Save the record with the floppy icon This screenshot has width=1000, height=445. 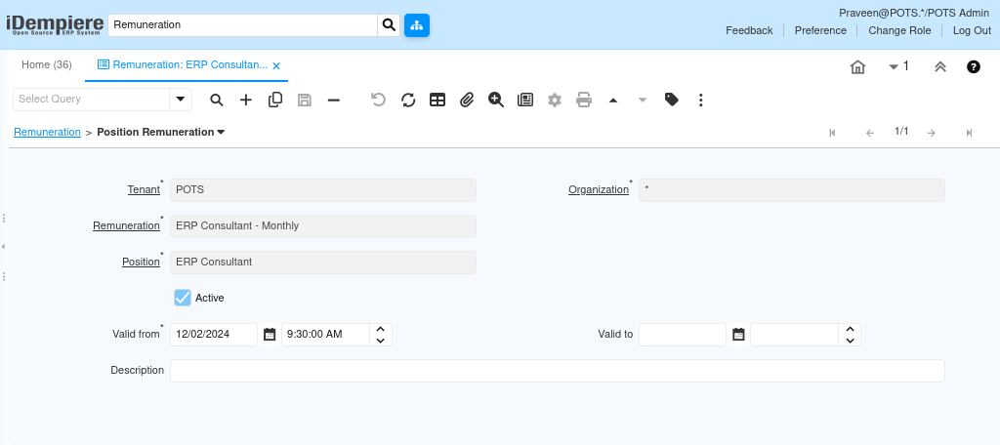[305, 100]
